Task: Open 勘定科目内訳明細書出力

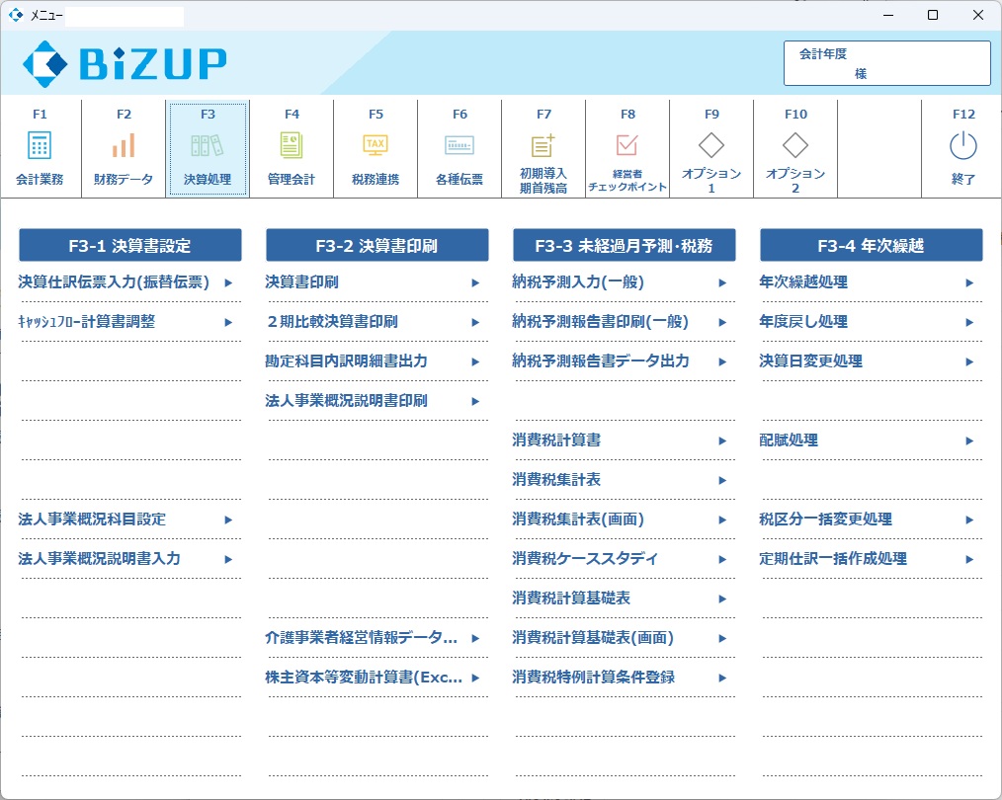Action: coord(347,361)
